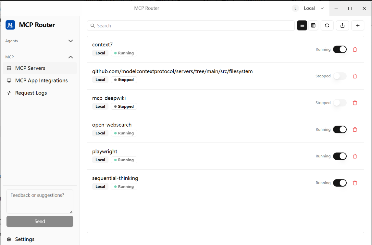The image size is (372, 245).
Task: Click the MCP Router window title text
Action: [146, 8]
